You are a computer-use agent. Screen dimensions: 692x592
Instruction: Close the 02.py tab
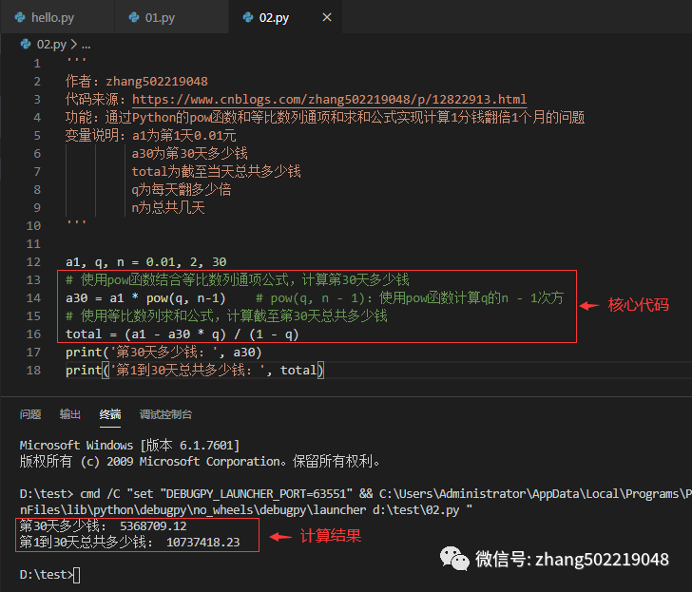click(327, 18)
